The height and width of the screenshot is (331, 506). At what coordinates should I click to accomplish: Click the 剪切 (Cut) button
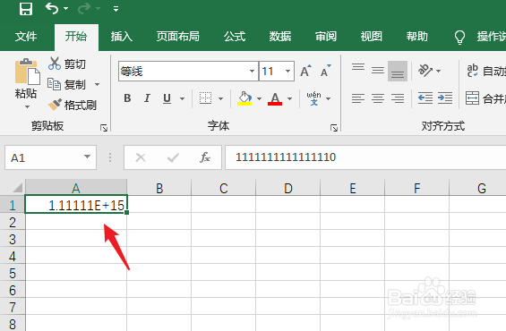[x=67, y=64]
